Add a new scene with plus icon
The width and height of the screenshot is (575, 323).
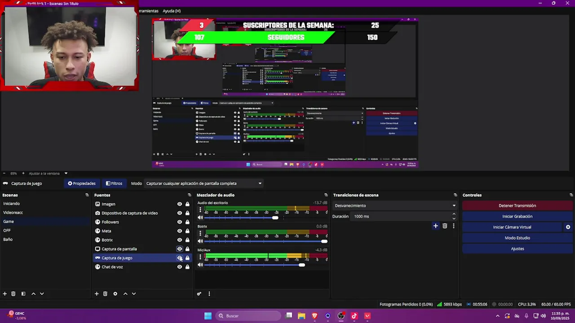[x=5, y=294]
